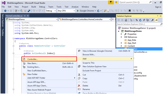
Task: Collapse the BlobStorageDemo project node
Action: tap(119, 31)
